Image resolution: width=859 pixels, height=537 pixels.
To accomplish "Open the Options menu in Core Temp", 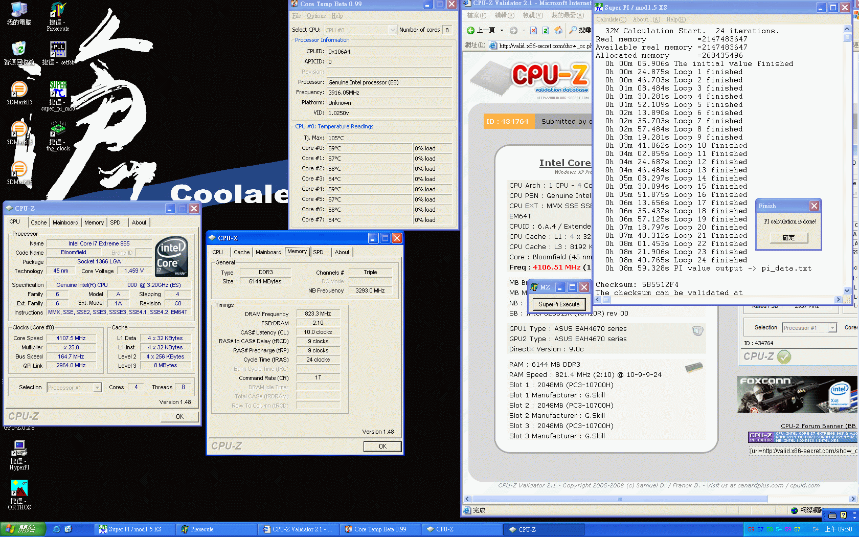I will pyautogui.click(x=316, y=16).
